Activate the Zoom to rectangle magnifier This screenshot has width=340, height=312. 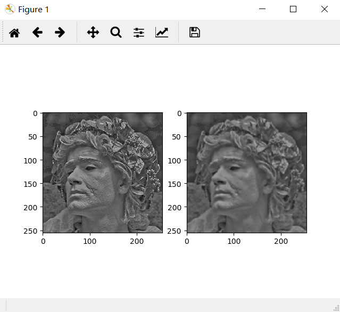[116, 32]
